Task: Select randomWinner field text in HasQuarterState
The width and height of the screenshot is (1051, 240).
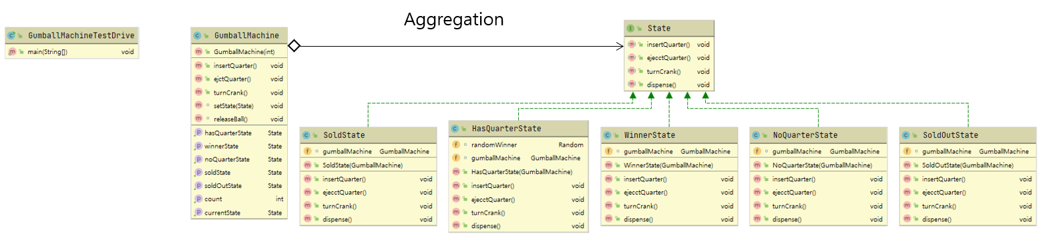Action: click(x=494, y=145)
